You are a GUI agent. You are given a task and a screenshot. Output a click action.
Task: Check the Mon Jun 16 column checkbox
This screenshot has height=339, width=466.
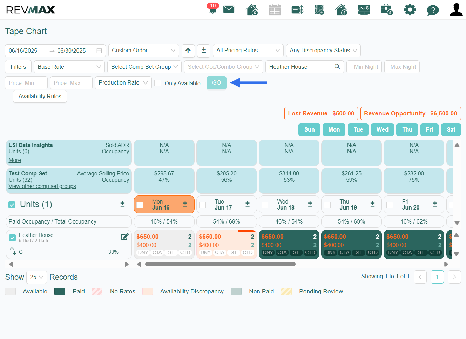point(140,205)
